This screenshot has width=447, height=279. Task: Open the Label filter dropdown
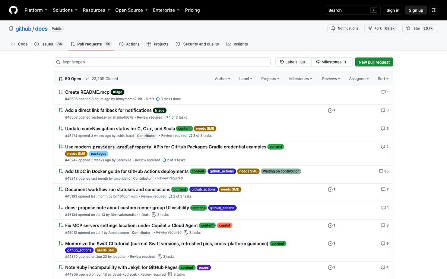coord(245,78)
